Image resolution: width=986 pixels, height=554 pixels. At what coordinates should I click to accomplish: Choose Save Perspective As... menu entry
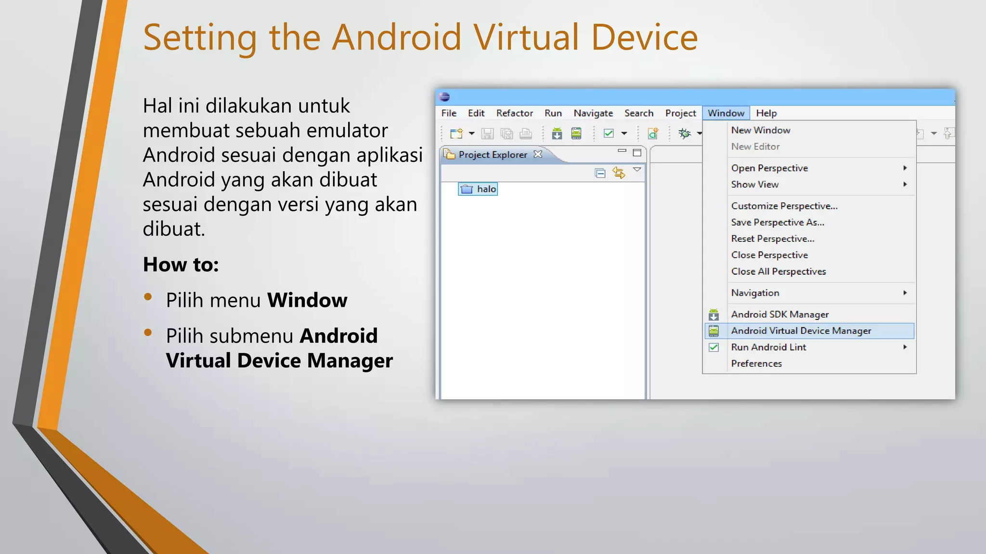click(809, 222)
